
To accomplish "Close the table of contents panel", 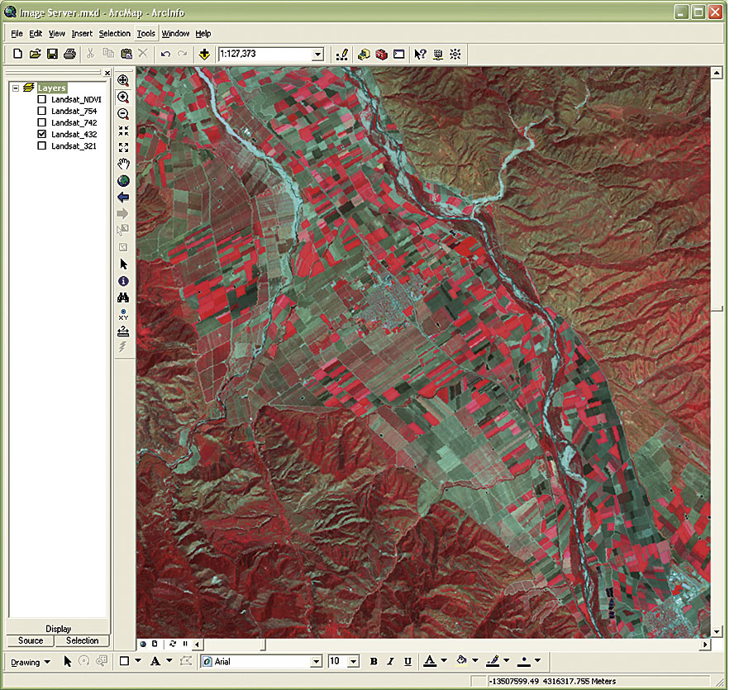I will click(x=107, y=73).
